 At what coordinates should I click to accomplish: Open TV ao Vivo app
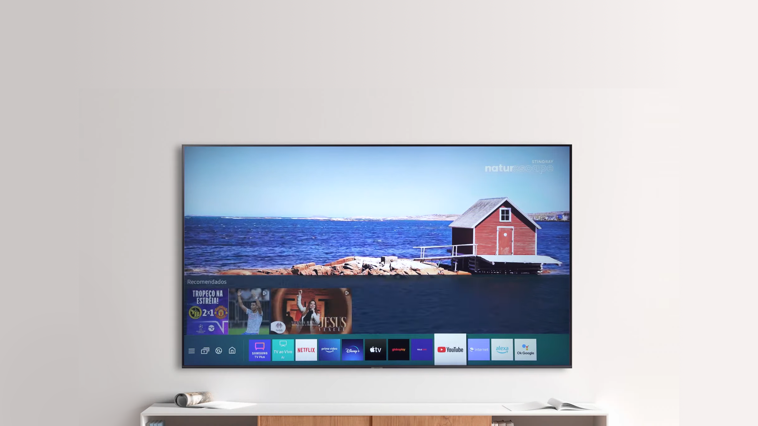tap(283, 349)
